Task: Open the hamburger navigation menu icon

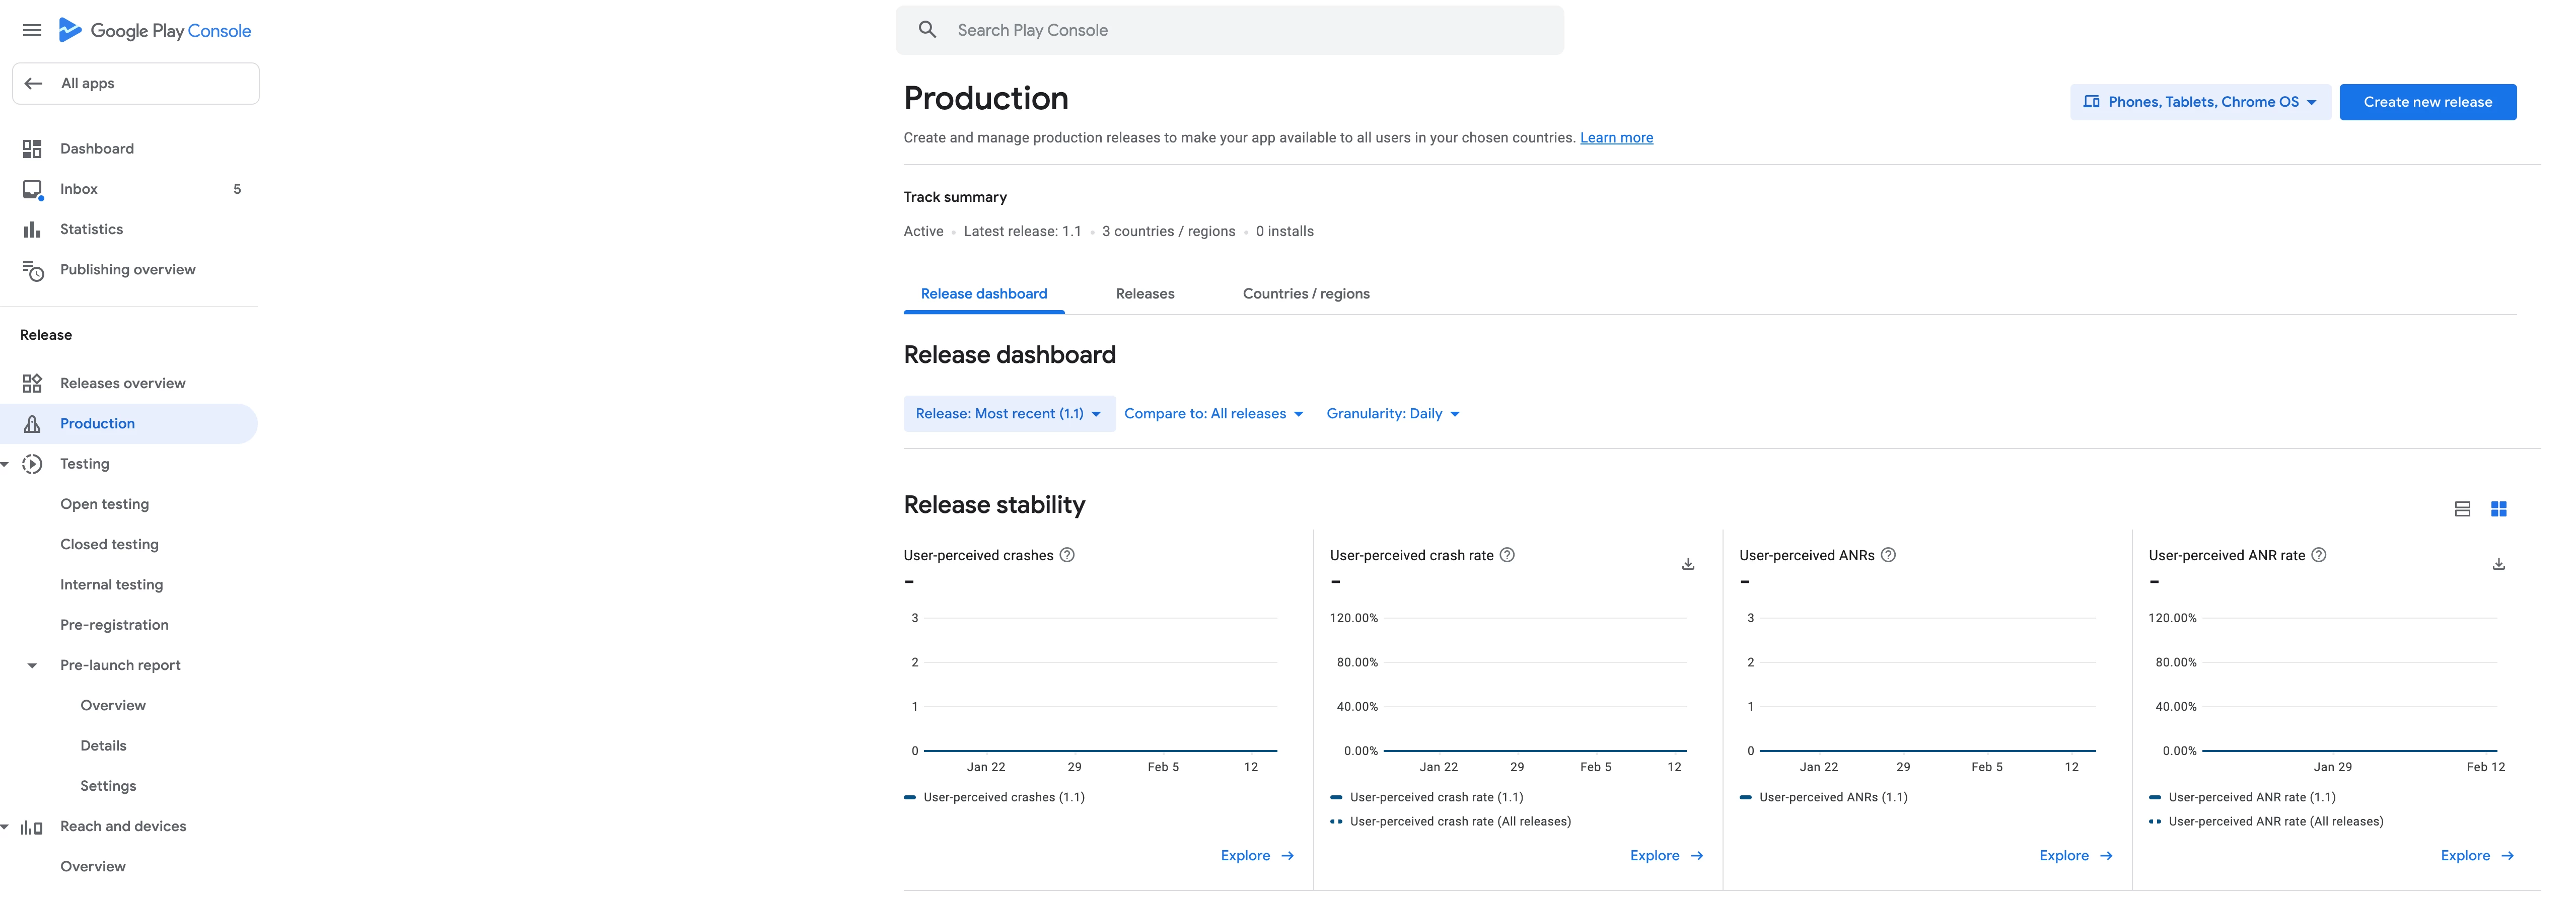Action: (32, 30)
